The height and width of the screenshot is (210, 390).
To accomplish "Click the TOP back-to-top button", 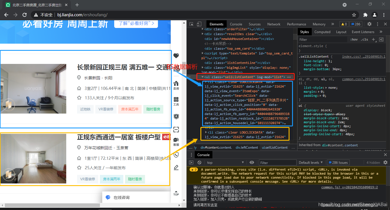I will (176, 193).
